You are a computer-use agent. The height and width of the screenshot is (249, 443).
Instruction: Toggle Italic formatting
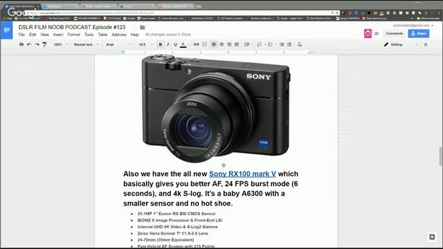(x=168, y=44)
